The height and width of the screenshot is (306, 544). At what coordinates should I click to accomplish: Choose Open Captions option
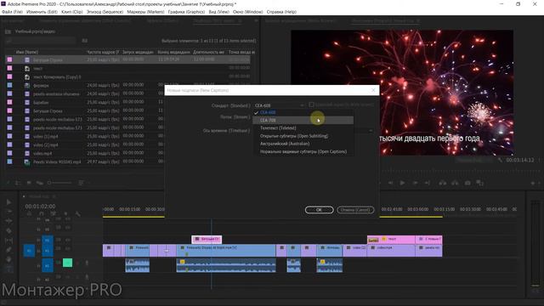[303, 151]
